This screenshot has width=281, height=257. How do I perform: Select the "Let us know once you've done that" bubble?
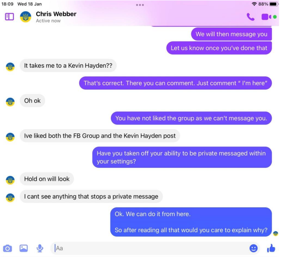219,48
